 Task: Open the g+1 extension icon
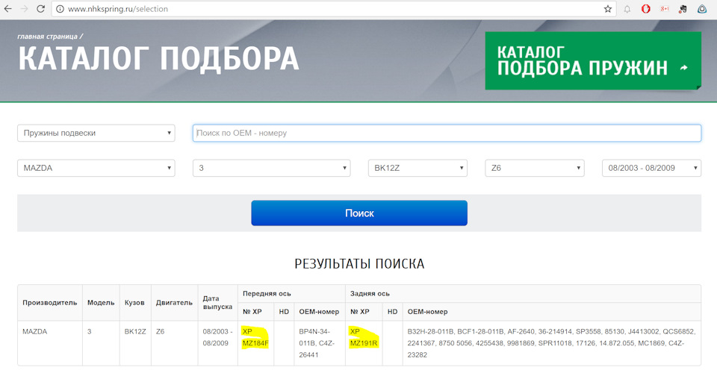pyautogui.click(x=665, y=9)
